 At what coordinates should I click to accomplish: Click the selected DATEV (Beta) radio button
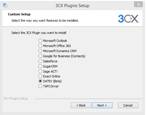[x=40, y=81]
